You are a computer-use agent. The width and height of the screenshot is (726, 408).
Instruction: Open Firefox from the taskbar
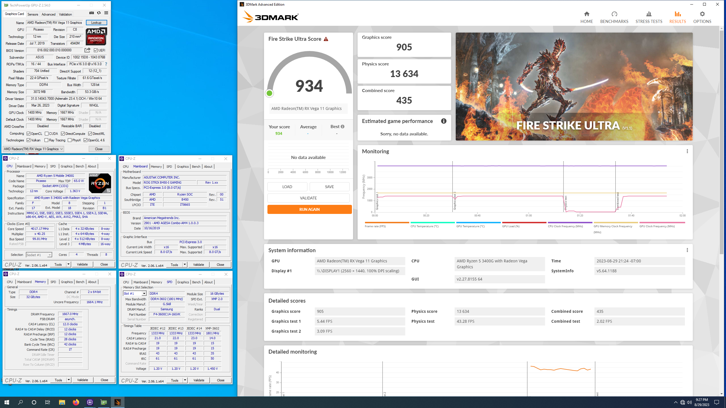click(x=76, y=402)
